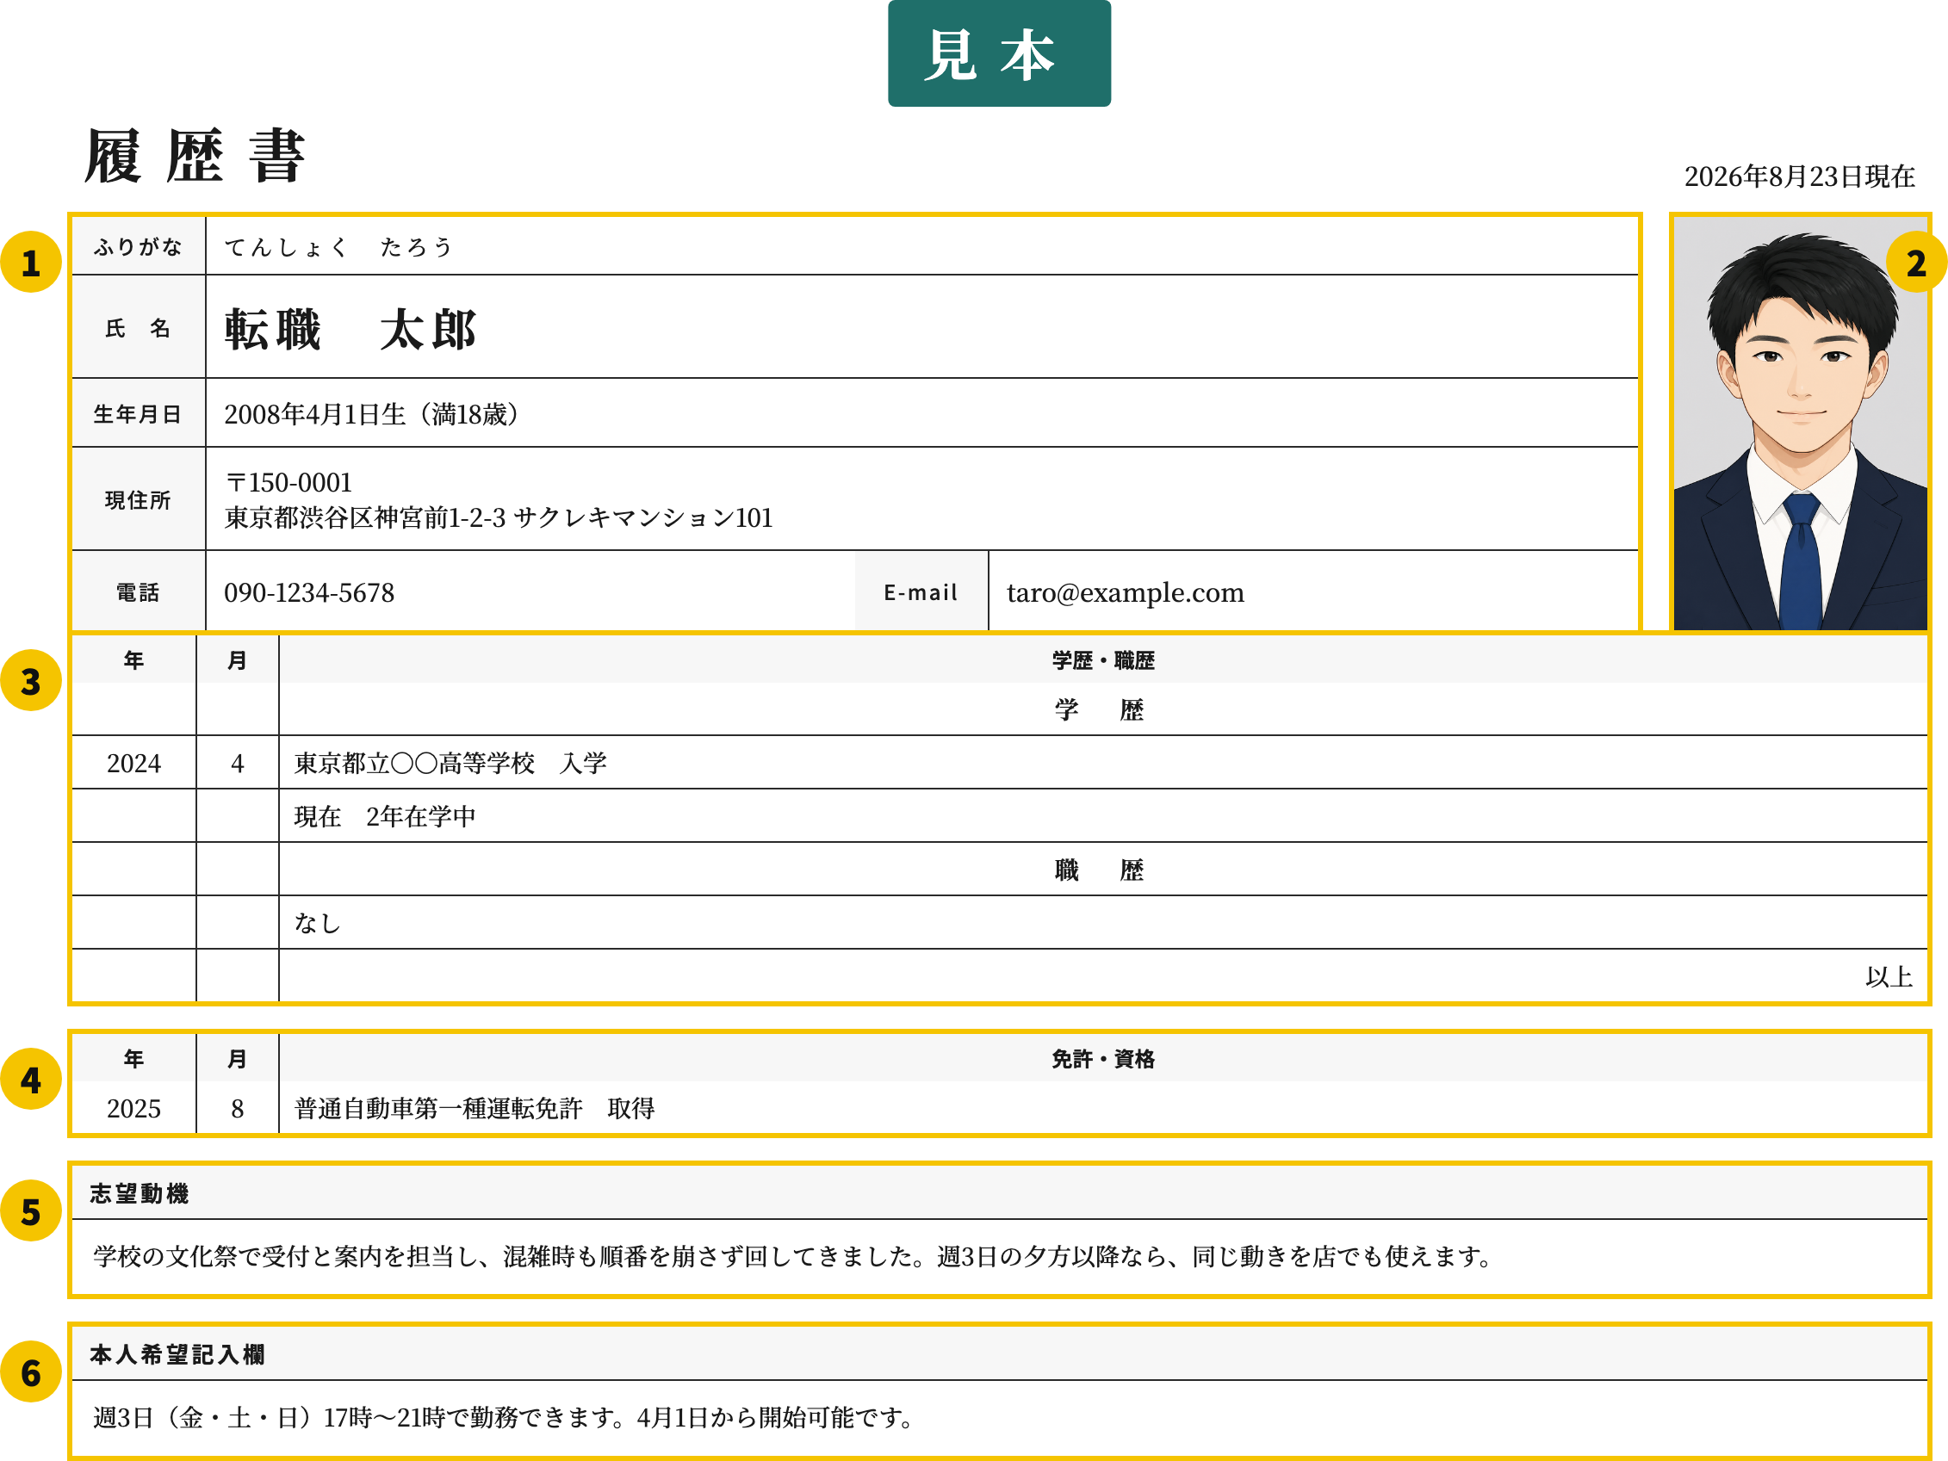The width and height of the screenshot is (1948, 1461).
Task: Click address 東京都渋谷区神宮前1-2-3 サクレキマンション101
Action: pyautogui.click(x=499, y=517)
